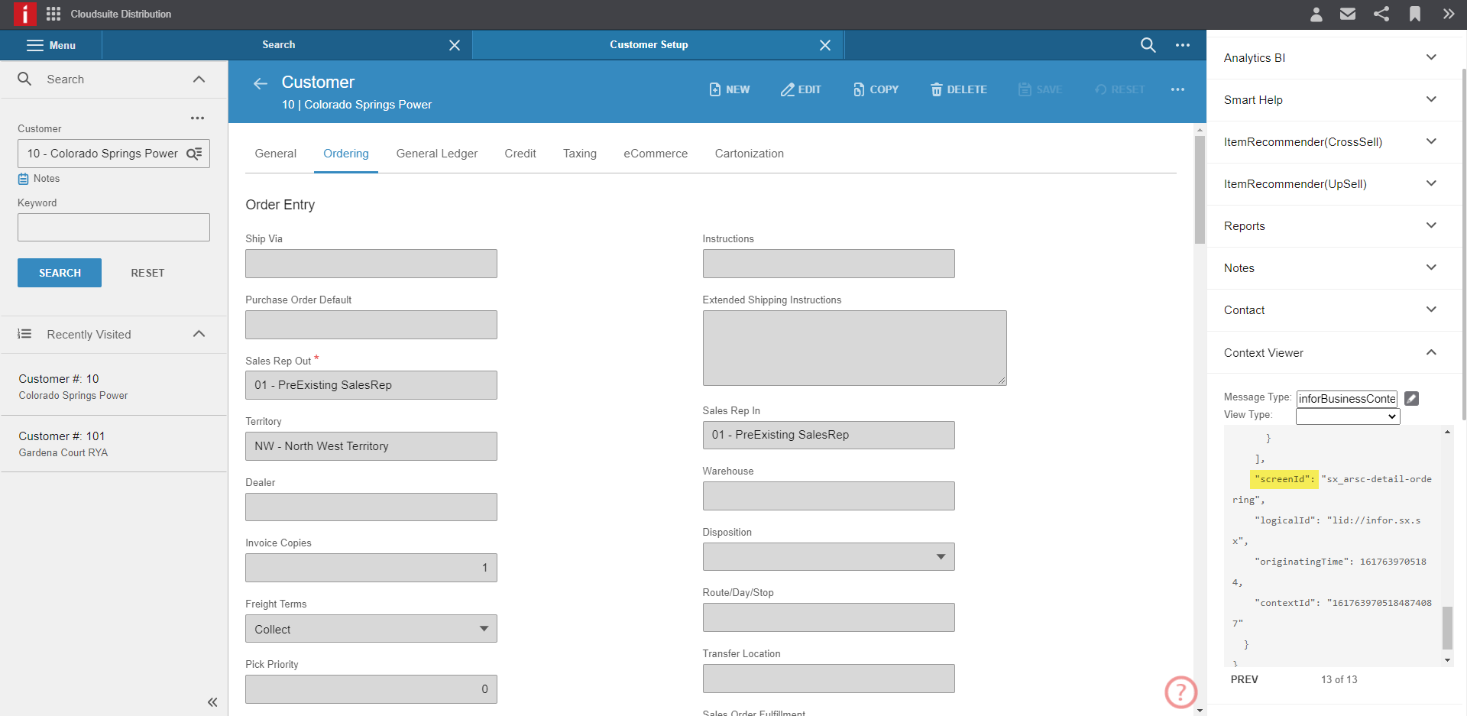Open the app launcher grid icon

(x=53, y=14)
